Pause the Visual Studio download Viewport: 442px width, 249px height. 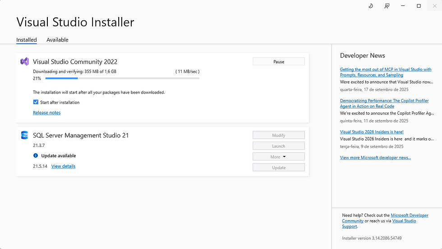pyautogui.click(x=278, y=61)
